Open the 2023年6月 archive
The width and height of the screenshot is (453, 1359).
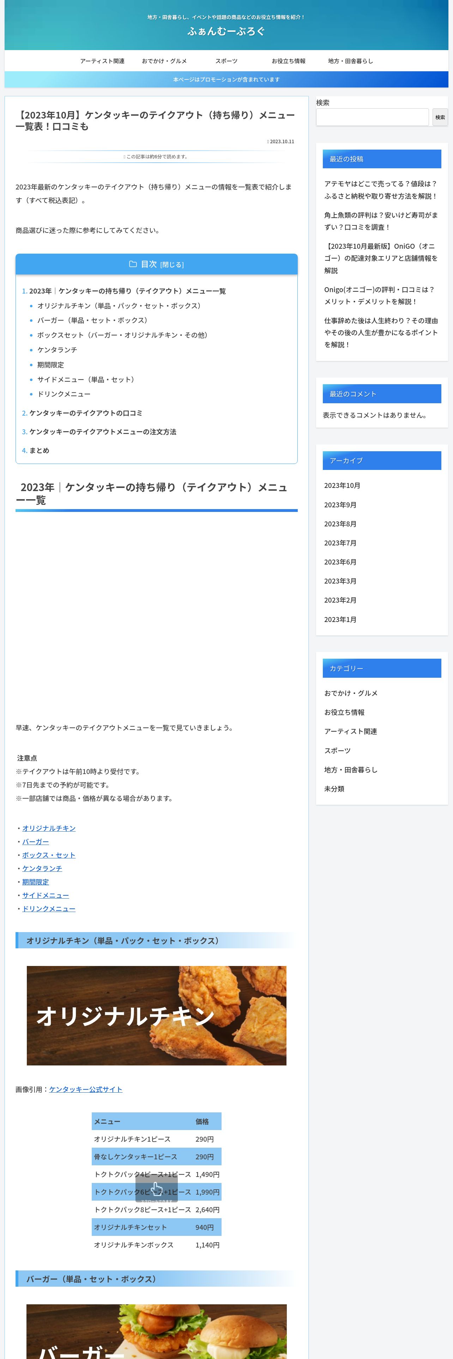click(x=340, y=562)
